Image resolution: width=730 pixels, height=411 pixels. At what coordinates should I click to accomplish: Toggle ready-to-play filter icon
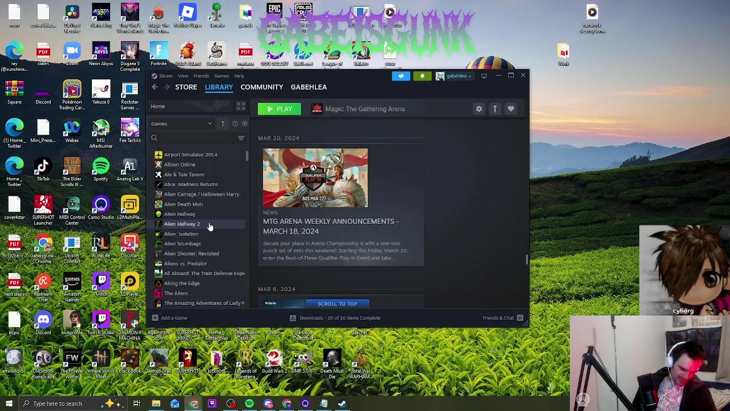coord(245,124)
